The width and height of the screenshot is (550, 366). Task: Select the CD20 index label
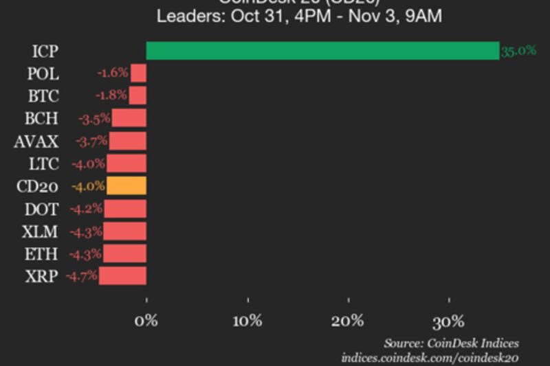click(x=37, y=186)
